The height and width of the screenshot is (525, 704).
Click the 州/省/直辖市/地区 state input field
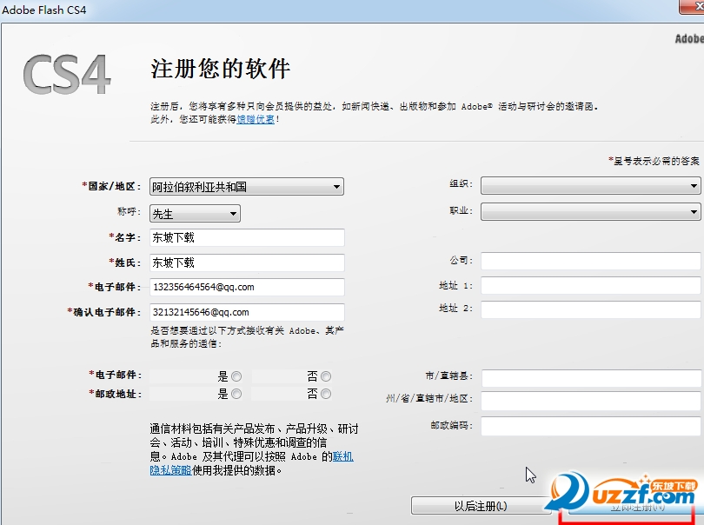[591, 401]
